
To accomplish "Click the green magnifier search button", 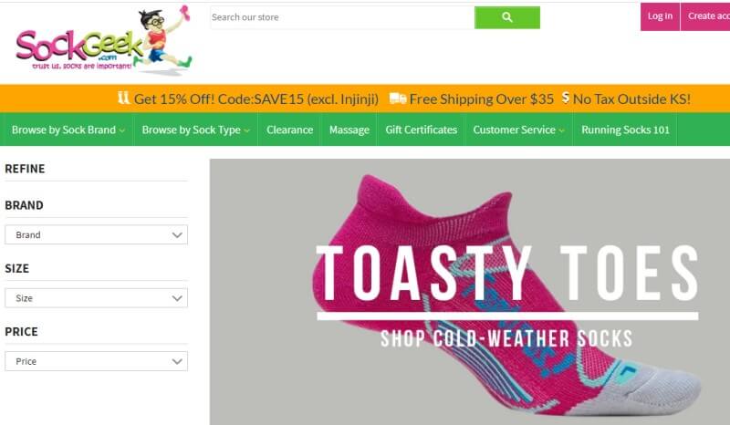I will click(507, 17).
